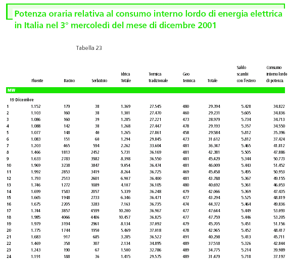Click the green page title heading
Image resolution: width=288 pixels, height=261 pixels.
coord(148,20)
